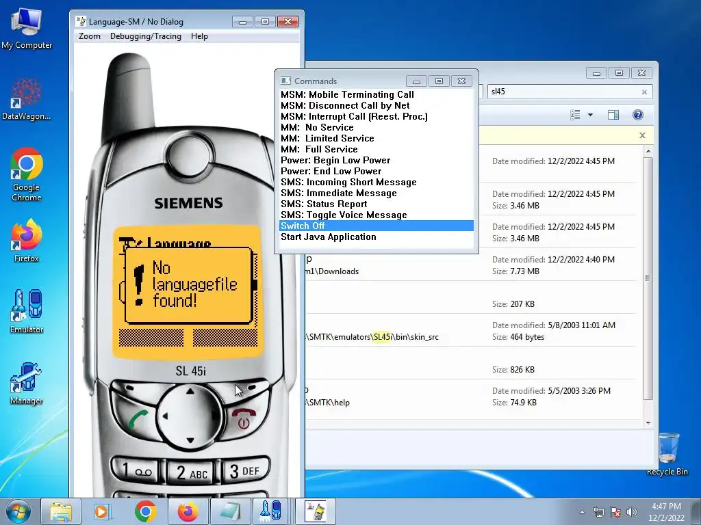This screenshot has height=525, width=701.
Task: Click the Windows Start button
Action: click(18, 511)
